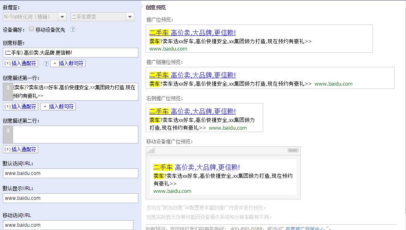Open the 推广链接位预览 ad title link
Screen dimensions: 406x230
(x=192, y=75)
